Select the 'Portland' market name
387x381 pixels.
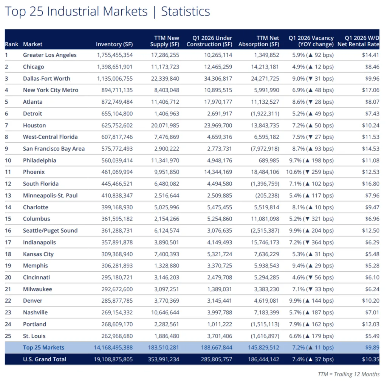(x=34, y=324)
